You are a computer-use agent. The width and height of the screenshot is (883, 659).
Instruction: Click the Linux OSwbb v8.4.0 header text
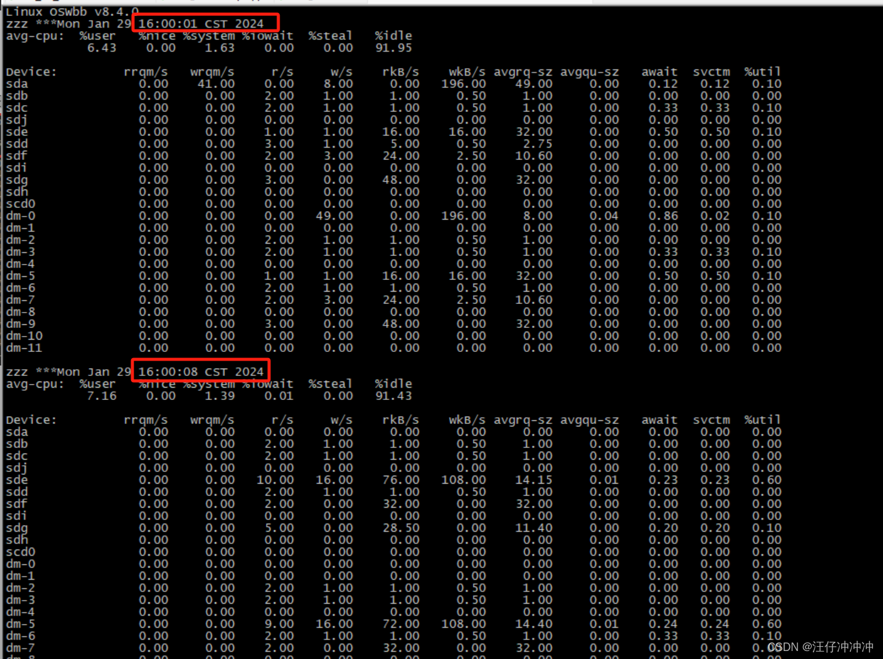pos(68,11)
